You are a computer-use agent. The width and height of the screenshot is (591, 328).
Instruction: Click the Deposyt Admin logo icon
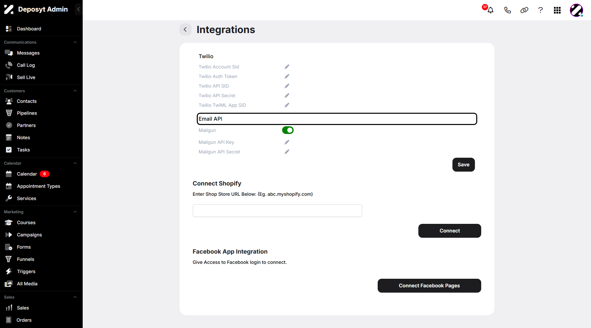[x=9, y=9]
